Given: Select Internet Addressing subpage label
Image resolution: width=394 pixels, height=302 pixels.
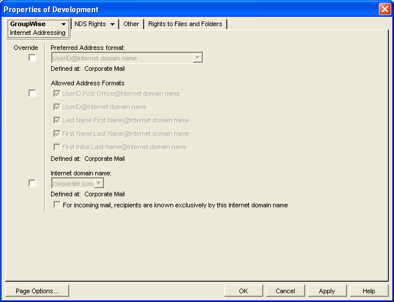Looking at the screenshot, I should click(38, 33).
